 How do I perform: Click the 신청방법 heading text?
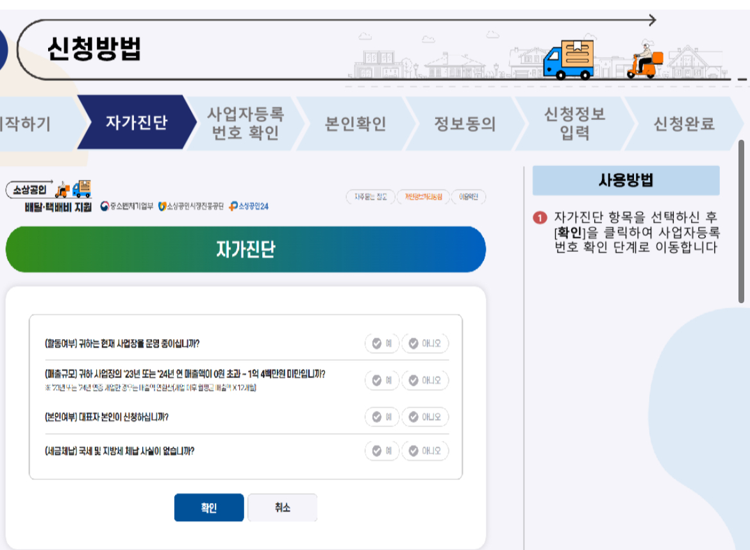(94, 49)
